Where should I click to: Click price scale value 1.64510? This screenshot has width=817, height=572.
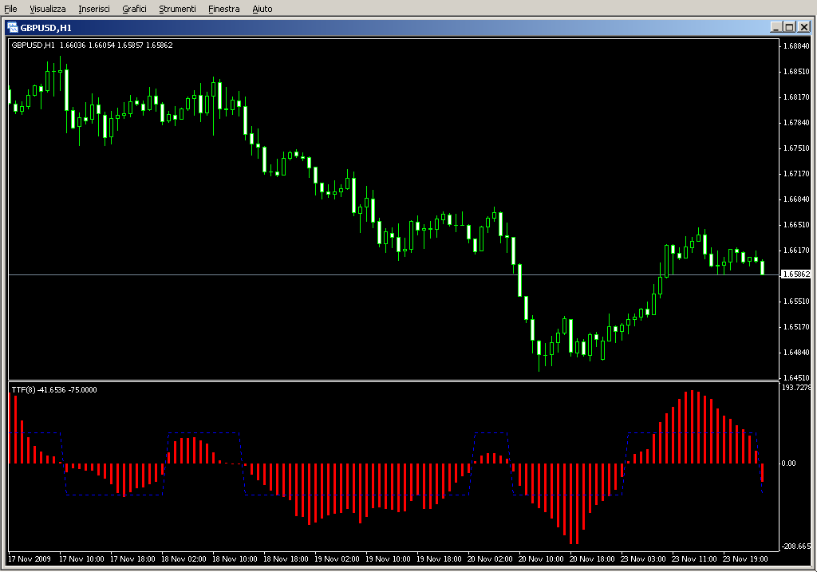click(797, 377)
